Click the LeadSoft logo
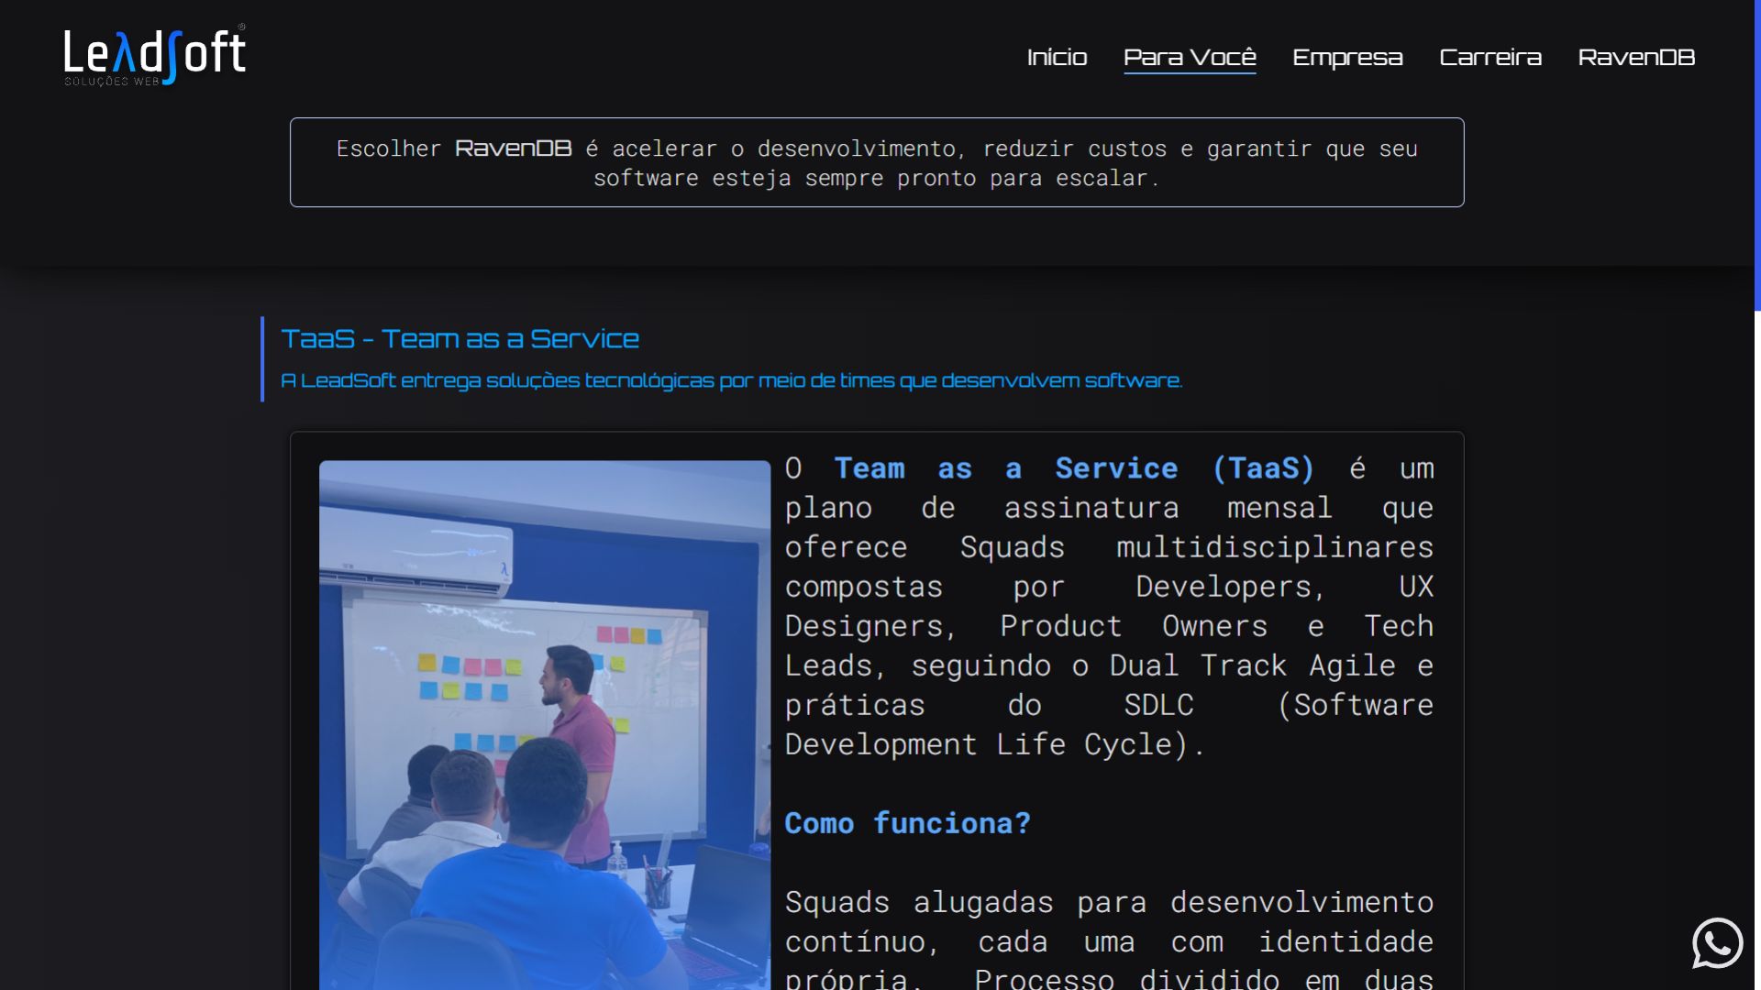This screenshot has width=1761, height=990. tap(154, 55)
